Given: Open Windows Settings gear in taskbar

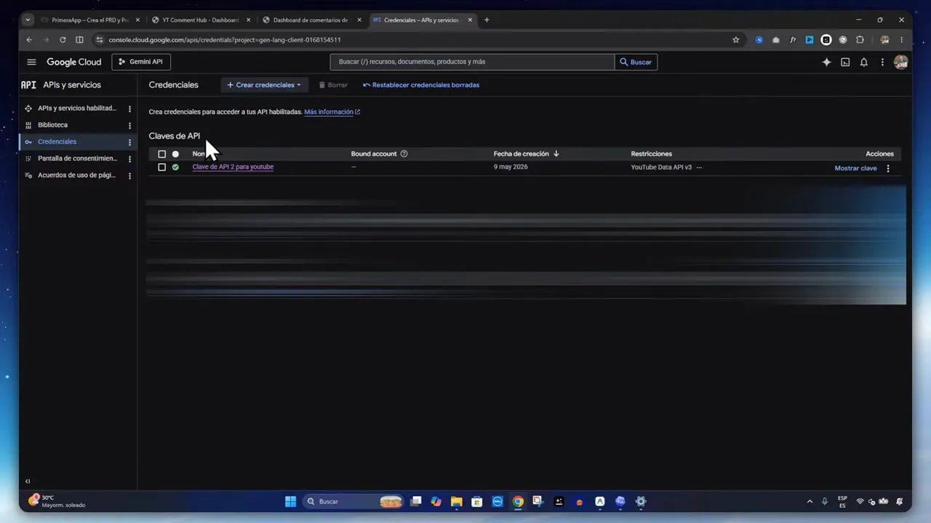Looking at the screenshot, I should click(641, 501).
